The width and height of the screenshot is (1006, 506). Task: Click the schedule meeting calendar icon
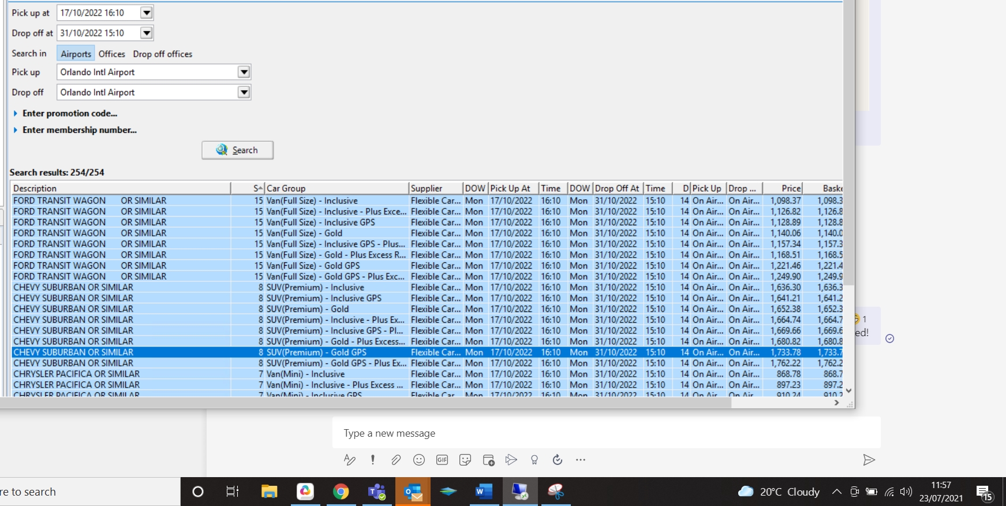tap(488, 460)
